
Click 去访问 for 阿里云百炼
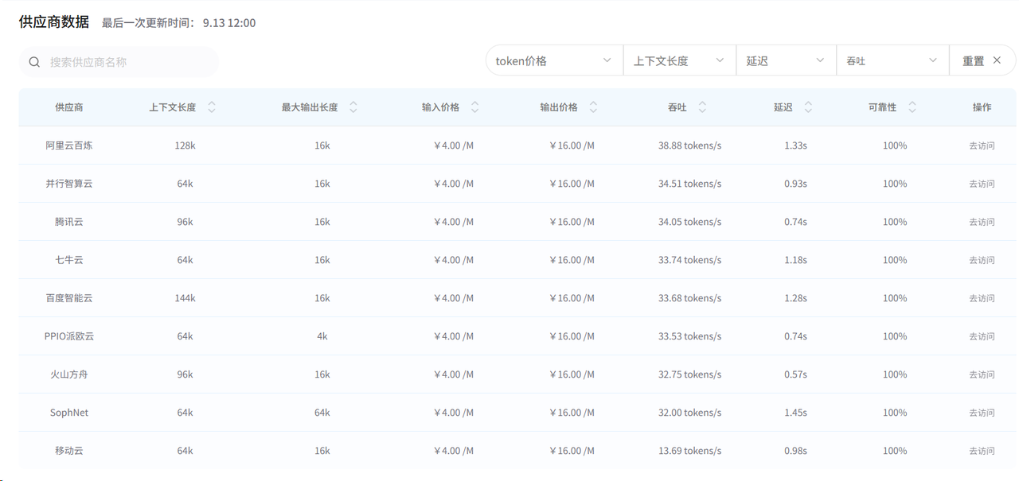pyautogui.click(x=982, y=145)
